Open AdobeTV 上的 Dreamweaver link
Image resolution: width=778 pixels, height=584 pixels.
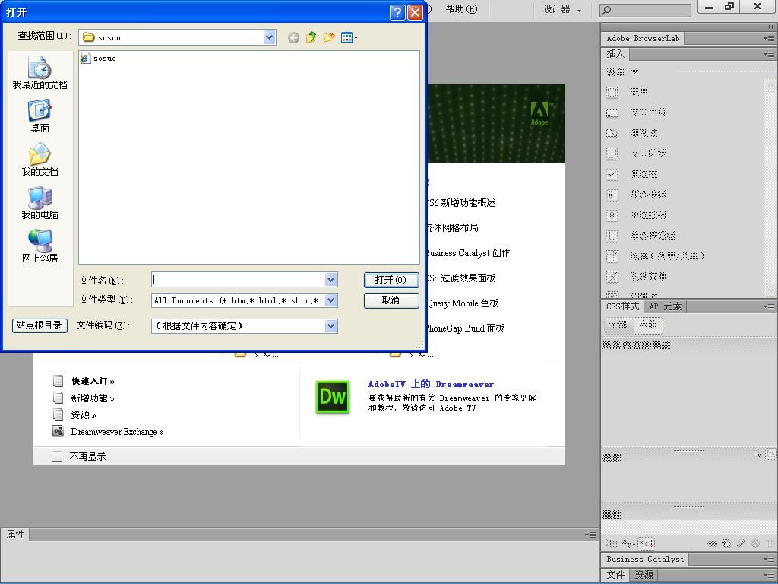(431, 384)
